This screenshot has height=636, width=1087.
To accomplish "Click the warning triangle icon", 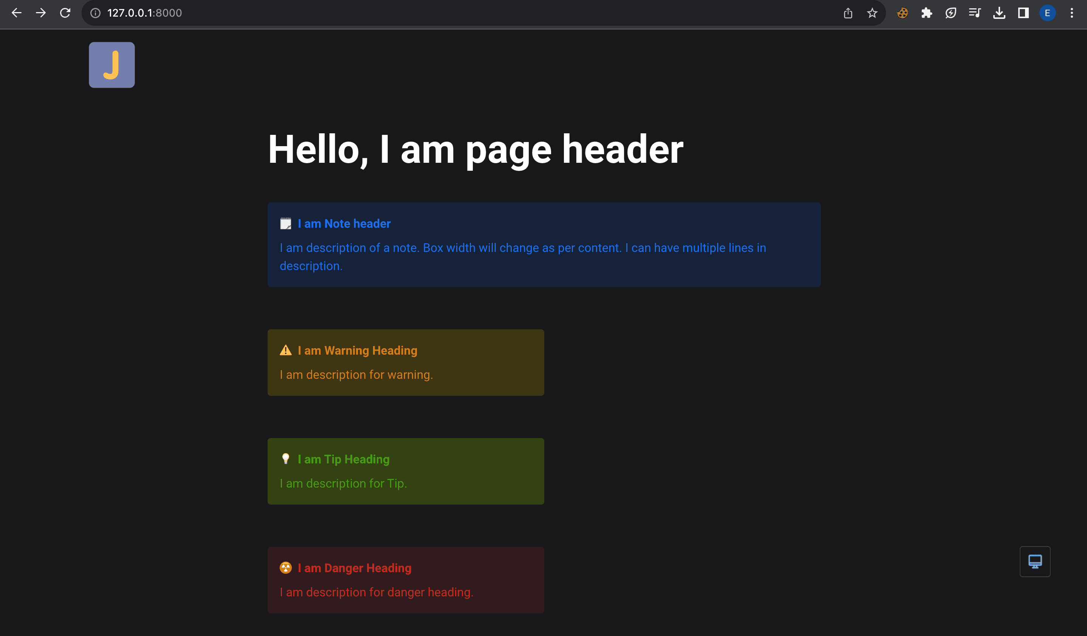I will [x=286, y=350].
